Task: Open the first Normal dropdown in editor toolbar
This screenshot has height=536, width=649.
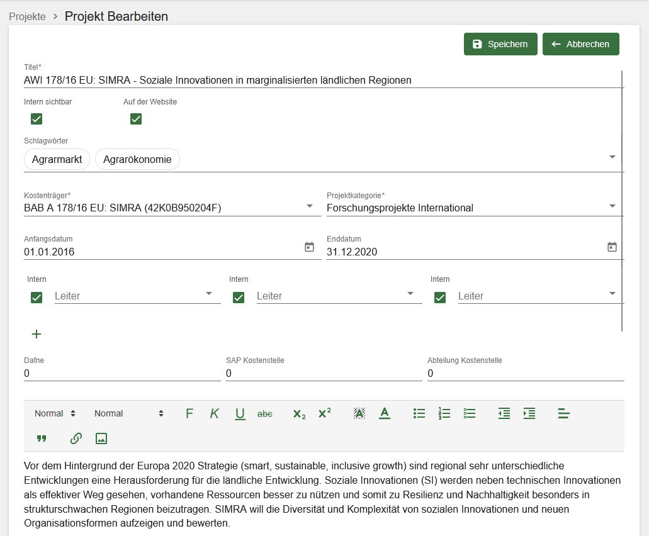Action: 55,413
